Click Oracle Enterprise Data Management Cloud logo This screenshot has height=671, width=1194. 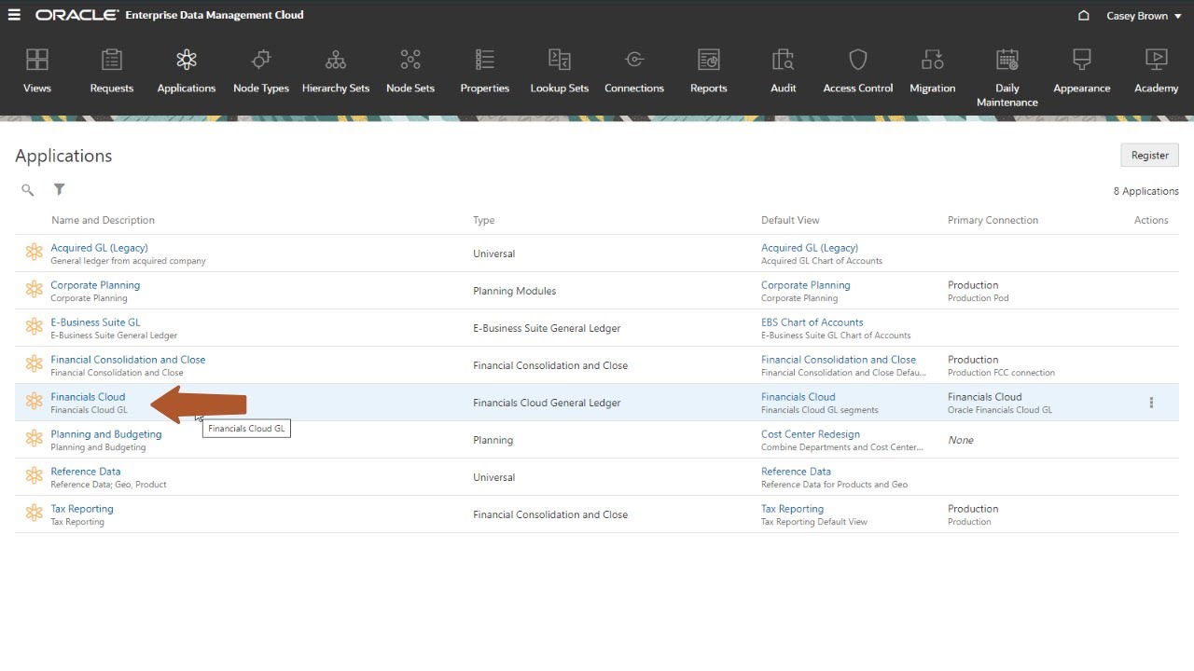tap(170, 15)
